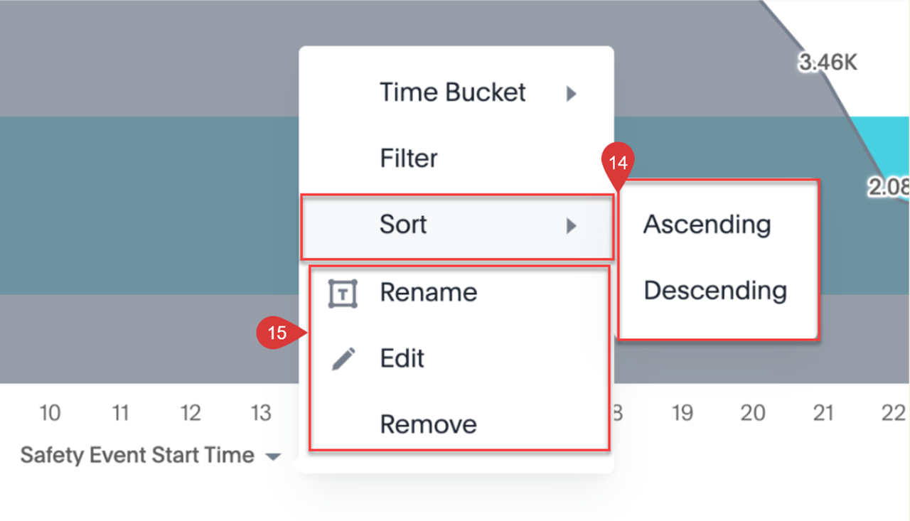Remove the column via Remove option
The height and width of the screenshot is (521, 910).
pos(428,424)
